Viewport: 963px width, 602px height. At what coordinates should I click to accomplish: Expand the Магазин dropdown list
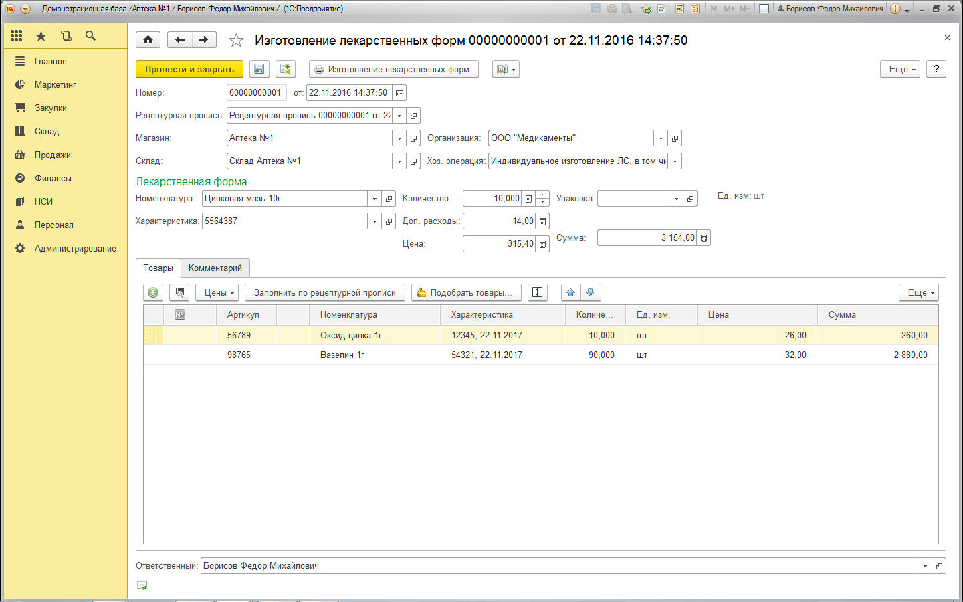(x=399, y=138)
